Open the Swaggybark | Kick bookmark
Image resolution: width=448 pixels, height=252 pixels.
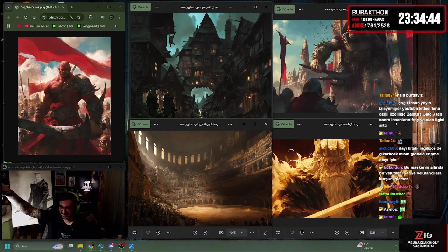[x=91, y=26]
